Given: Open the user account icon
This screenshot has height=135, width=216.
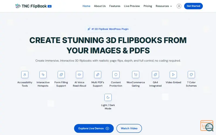Looking at the screenshot, I should 179,6.
